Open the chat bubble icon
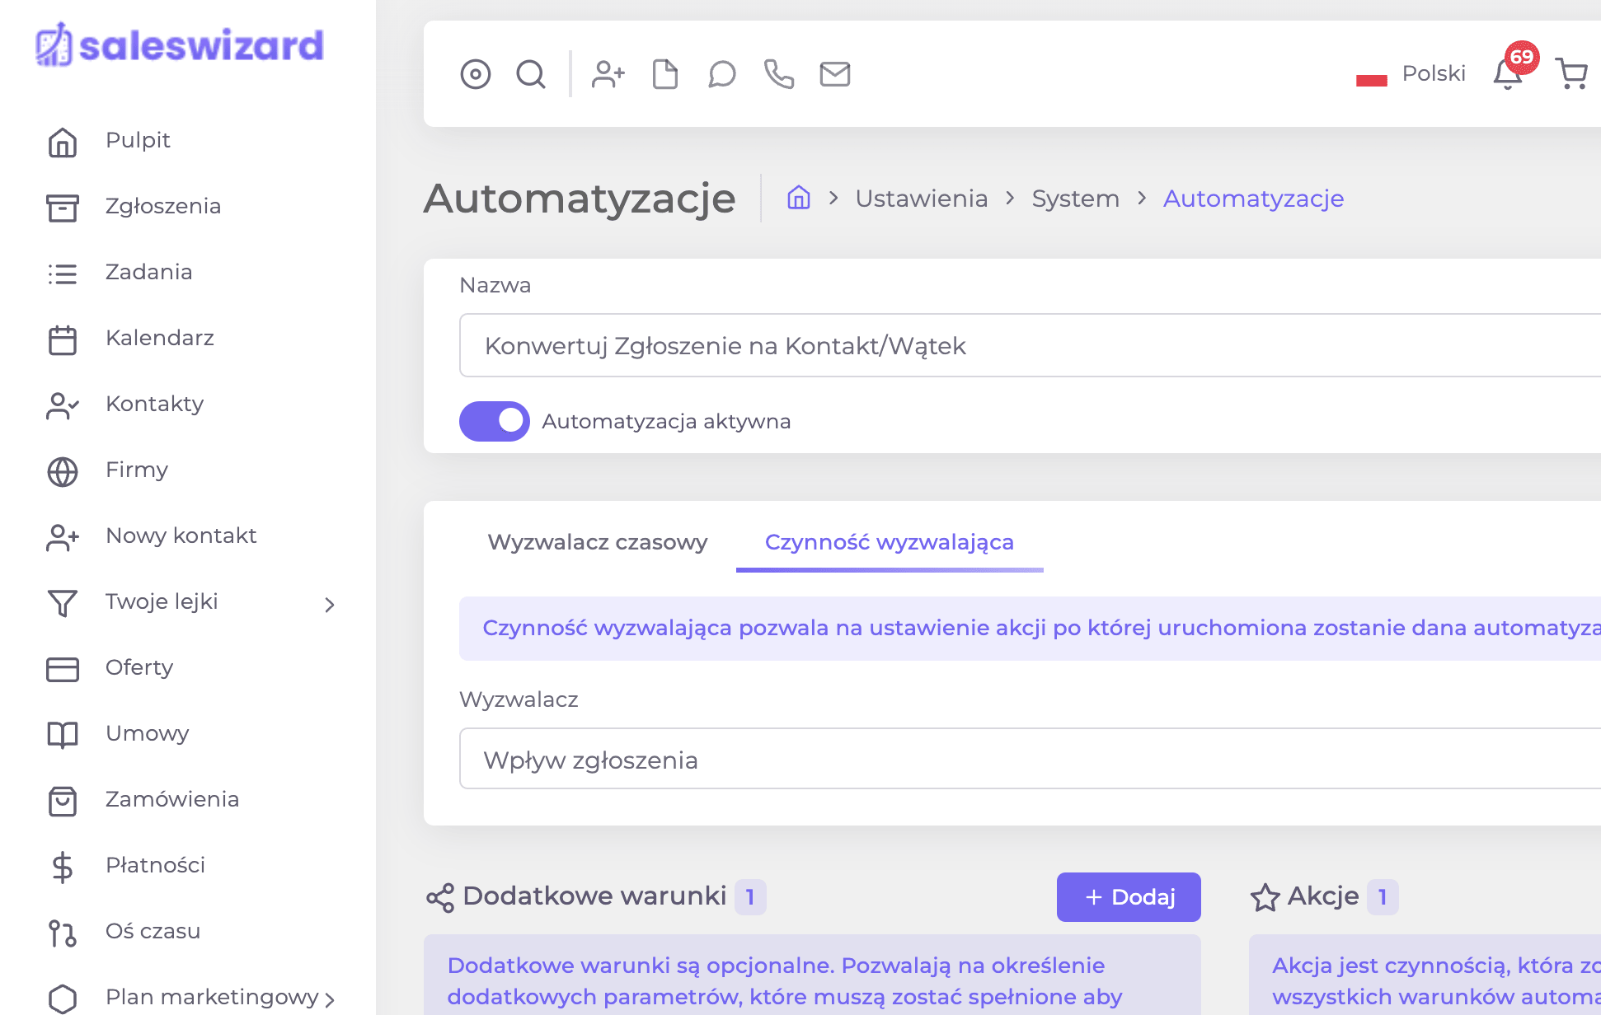Viewport: 1601px width, 1015px height. [722, 74]
